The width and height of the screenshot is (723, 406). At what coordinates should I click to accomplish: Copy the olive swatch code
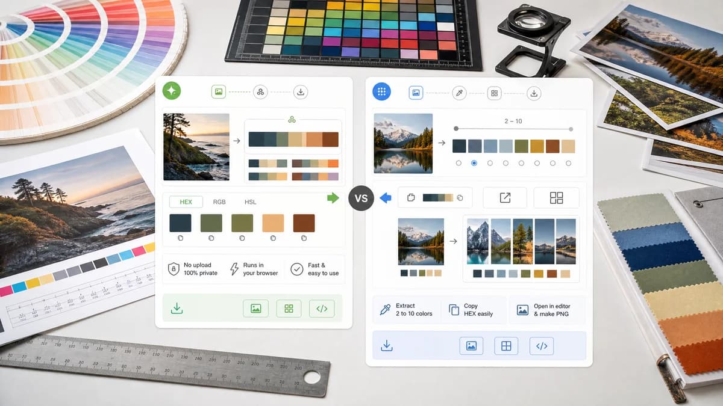click(242, 239)
